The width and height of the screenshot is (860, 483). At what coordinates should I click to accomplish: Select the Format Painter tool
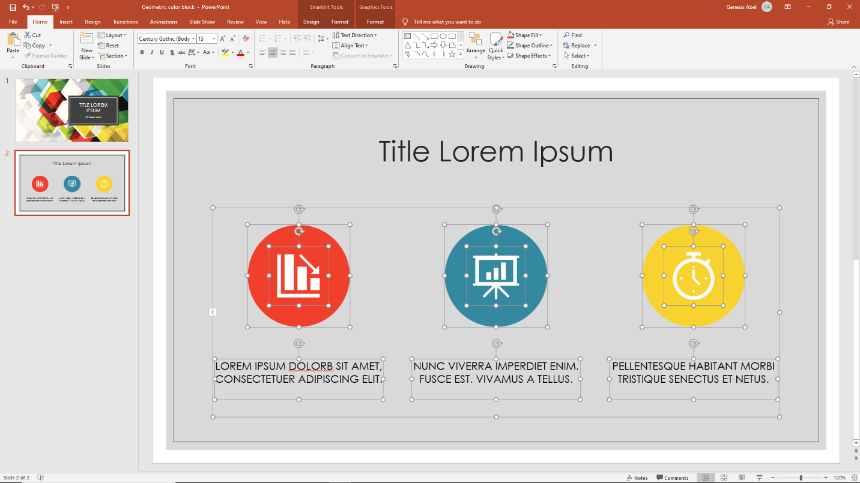[x=46, y=55]
